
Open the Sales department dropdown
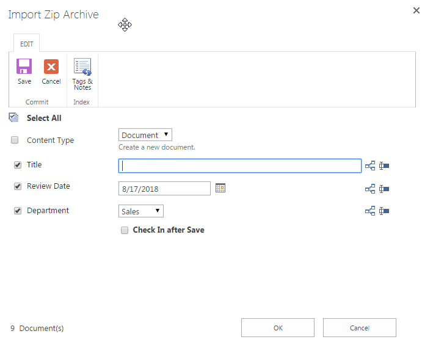pyautogui.click(x=141, y=211)
